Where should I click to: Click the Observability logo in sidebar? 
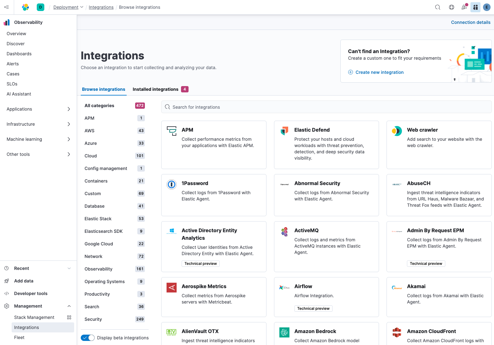(x=7, y=22)
